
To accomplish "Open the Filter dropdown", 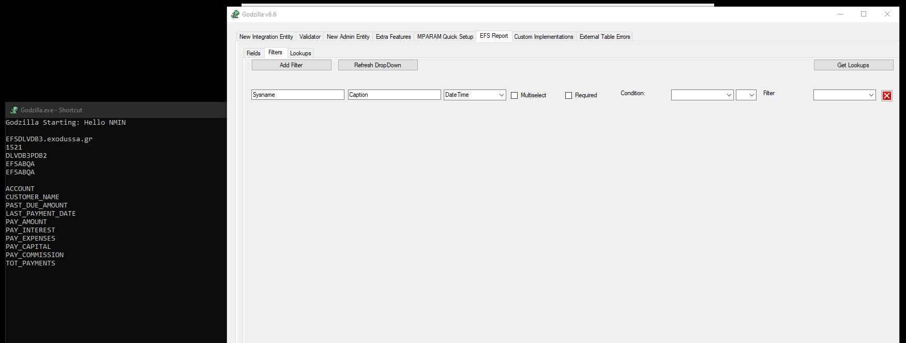I will tap(844, 95).
